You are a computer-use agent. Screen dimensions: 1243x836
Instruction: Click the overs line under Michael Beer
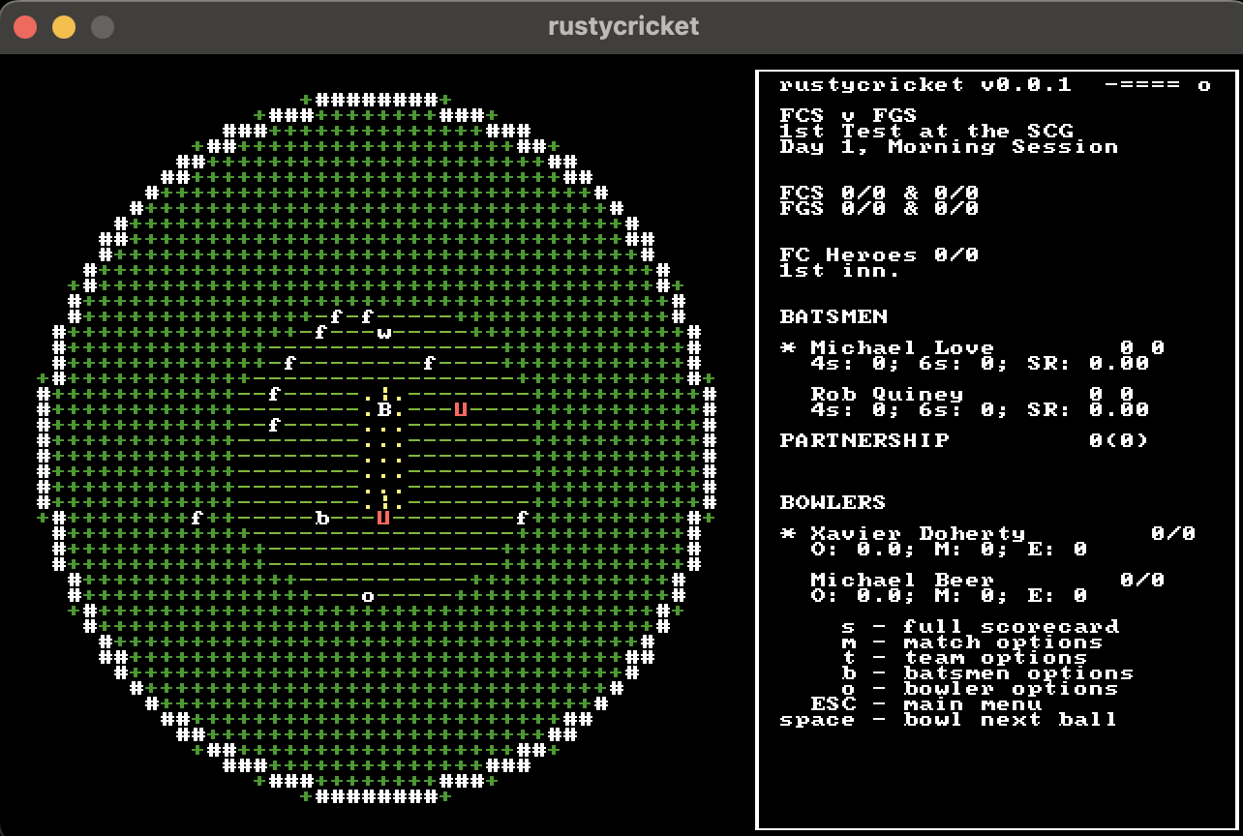950,596
